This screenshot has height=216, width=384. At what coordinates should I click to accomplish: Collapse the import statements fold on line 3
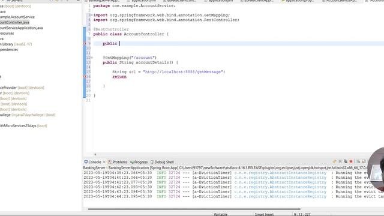[92, 15]
